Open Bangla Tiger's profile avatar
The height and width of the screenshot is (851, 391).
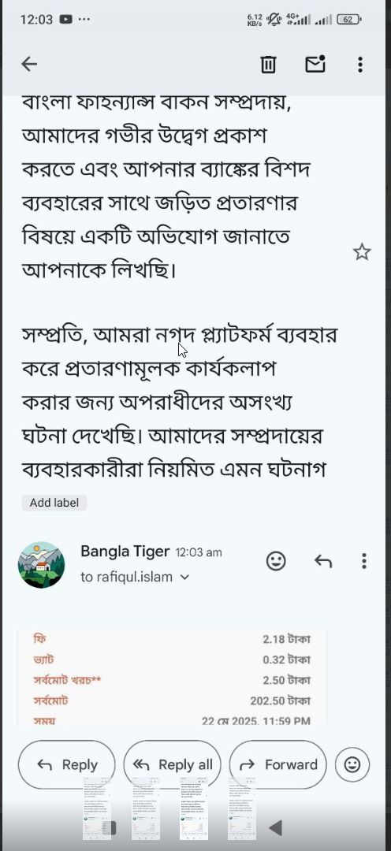41,565
